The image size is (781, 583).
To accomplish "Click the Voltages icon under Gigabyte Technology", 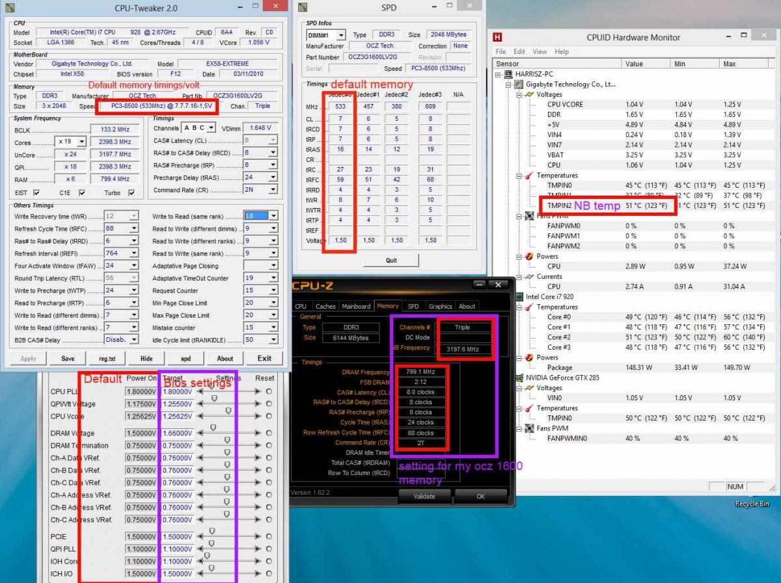I will (x=528, y=94).
